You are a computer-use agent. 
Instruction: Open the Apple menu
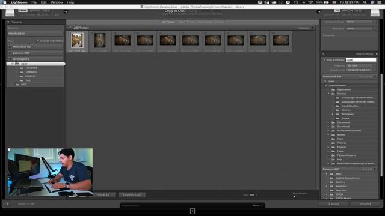[x=4, y=2]
